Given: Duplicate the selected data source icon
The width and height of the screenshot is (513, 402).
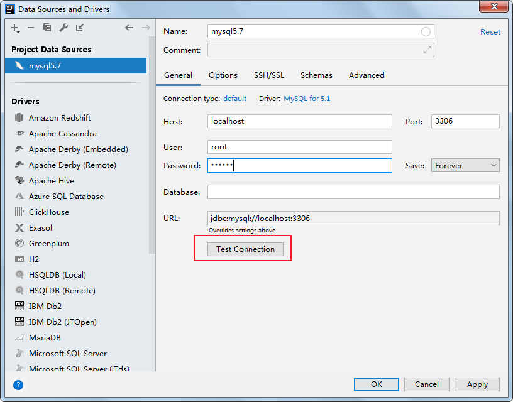Looking at the screenshot, I should [x=47, y=28].
